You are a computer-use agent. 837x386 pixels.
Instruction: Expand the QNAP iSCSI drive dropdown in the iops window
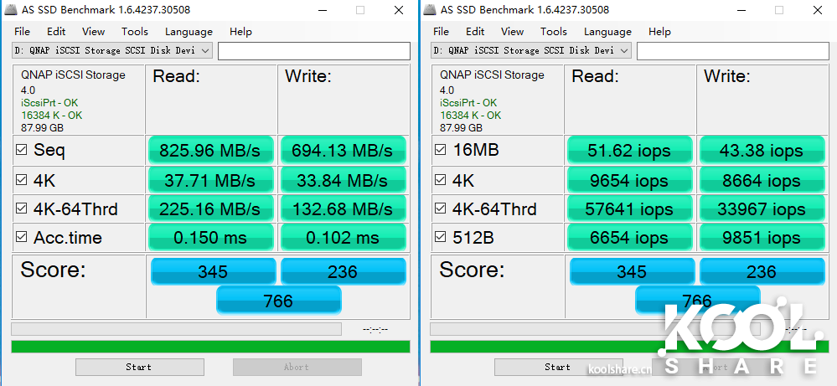tap(623, 50)
